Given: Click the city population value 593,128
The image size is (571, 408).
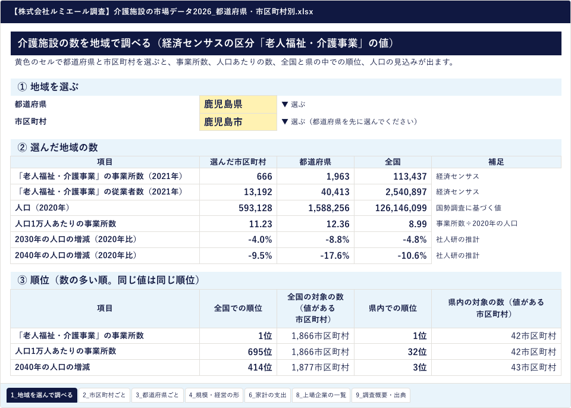Looking at the screenshot, I should (238, 208).
